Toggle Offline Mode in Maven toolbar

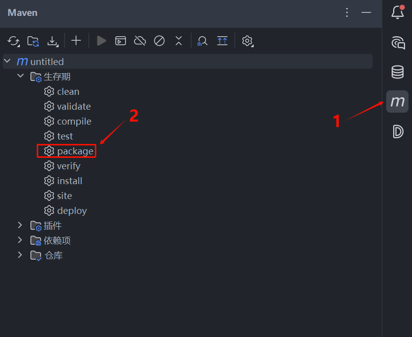[x=140, y=41]
